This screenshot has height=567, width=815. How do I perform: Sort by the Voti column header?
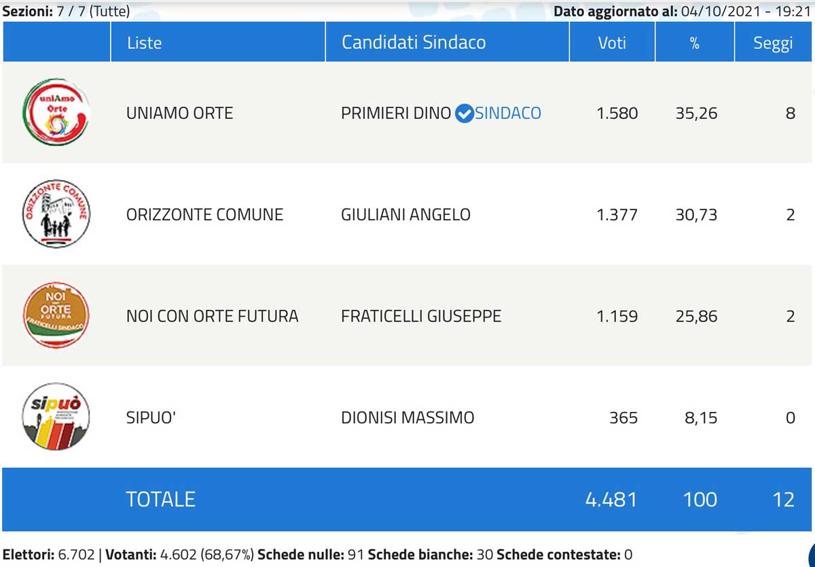click(612, 42)
